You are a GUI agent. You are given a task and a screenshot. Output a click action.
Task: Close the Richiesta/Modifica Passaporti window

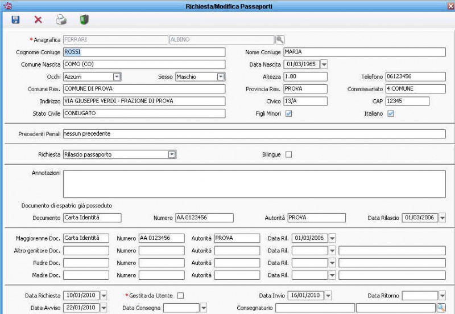[x=450, y=6]
